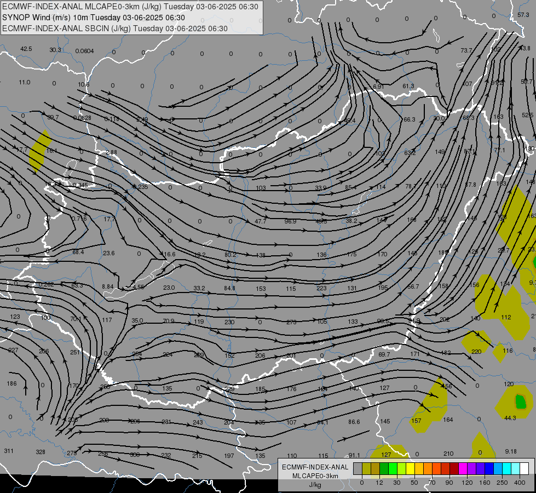Select map value 44.3
Viewport: 536px width, 493px height.
(x=510, y=418)
